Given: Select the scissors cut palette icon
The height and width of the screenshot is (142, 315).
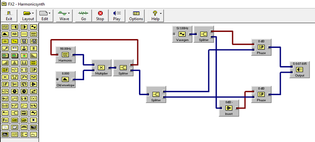Looking at the screenshot, I should 15,84.
